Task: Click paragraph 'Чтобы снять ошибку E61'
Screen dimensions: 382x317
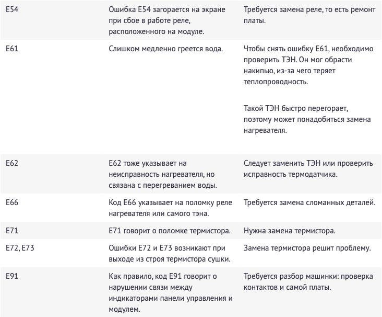Action: pyautogui.click(x=308, y=65)
